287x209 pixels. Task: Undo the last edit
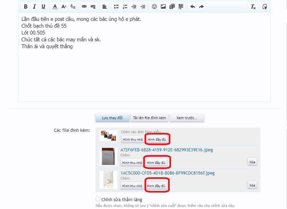pos(193,7)
